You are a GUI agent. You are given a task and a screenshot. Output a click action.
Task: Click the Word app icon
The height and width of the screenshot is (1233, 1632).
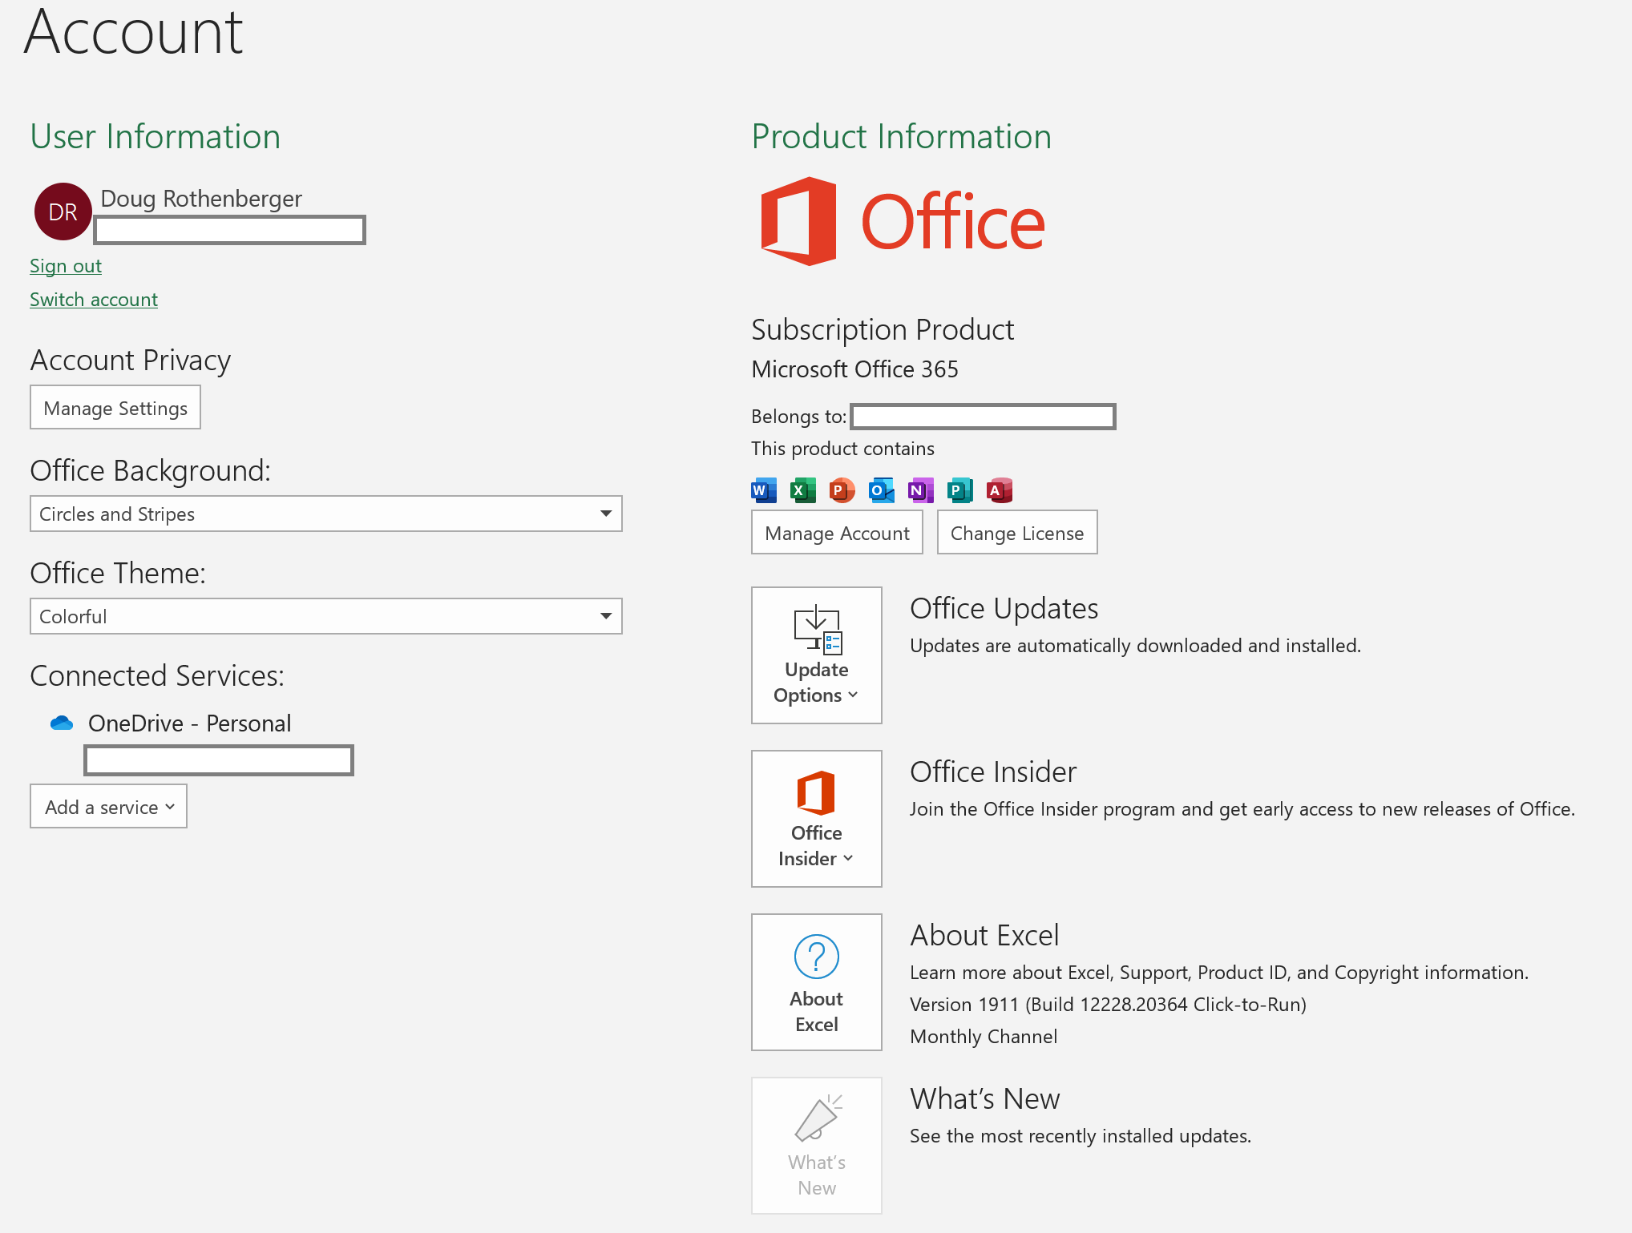coord(764,490)
